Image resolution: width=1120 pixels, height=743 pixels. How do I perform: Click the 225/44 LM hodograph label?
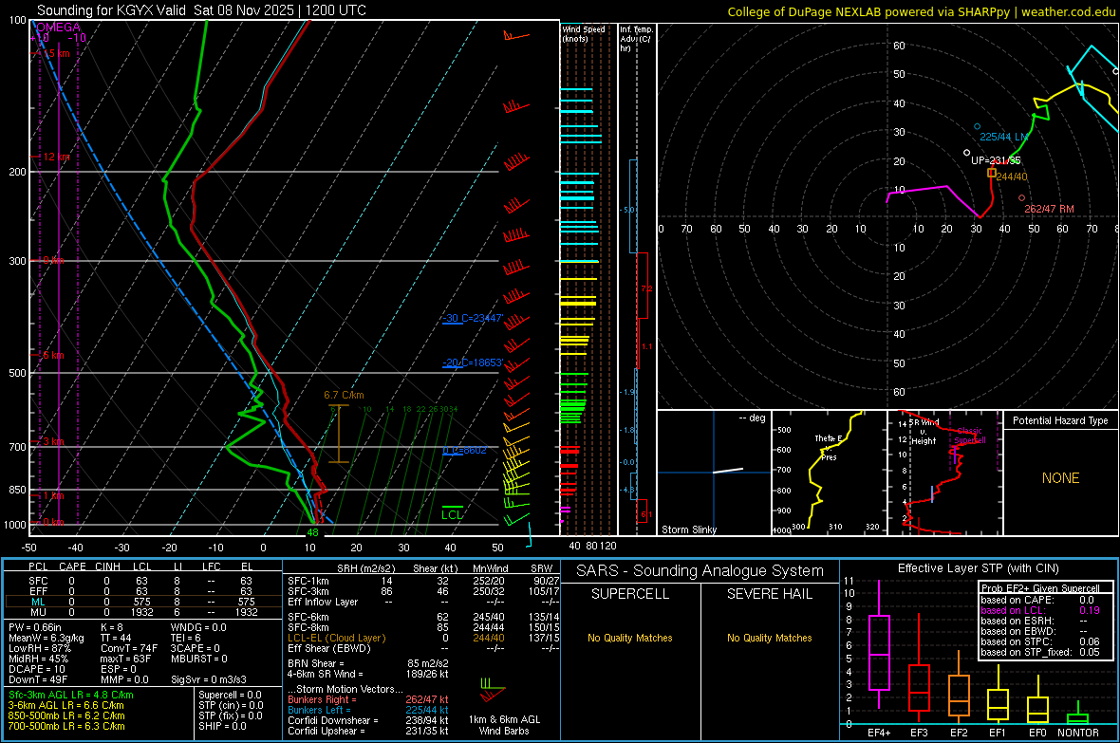[1004, 137]
